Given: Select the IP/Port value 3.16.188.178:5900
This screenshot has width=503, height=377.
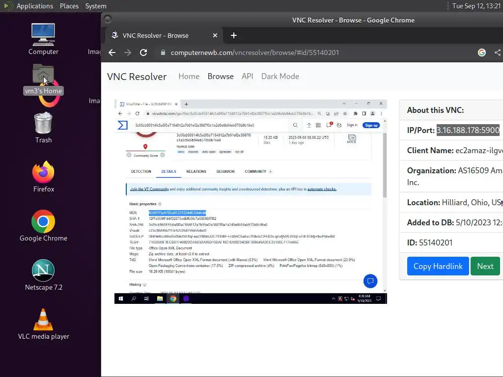Looking at the screenshot, I should (x=468, y=130).
